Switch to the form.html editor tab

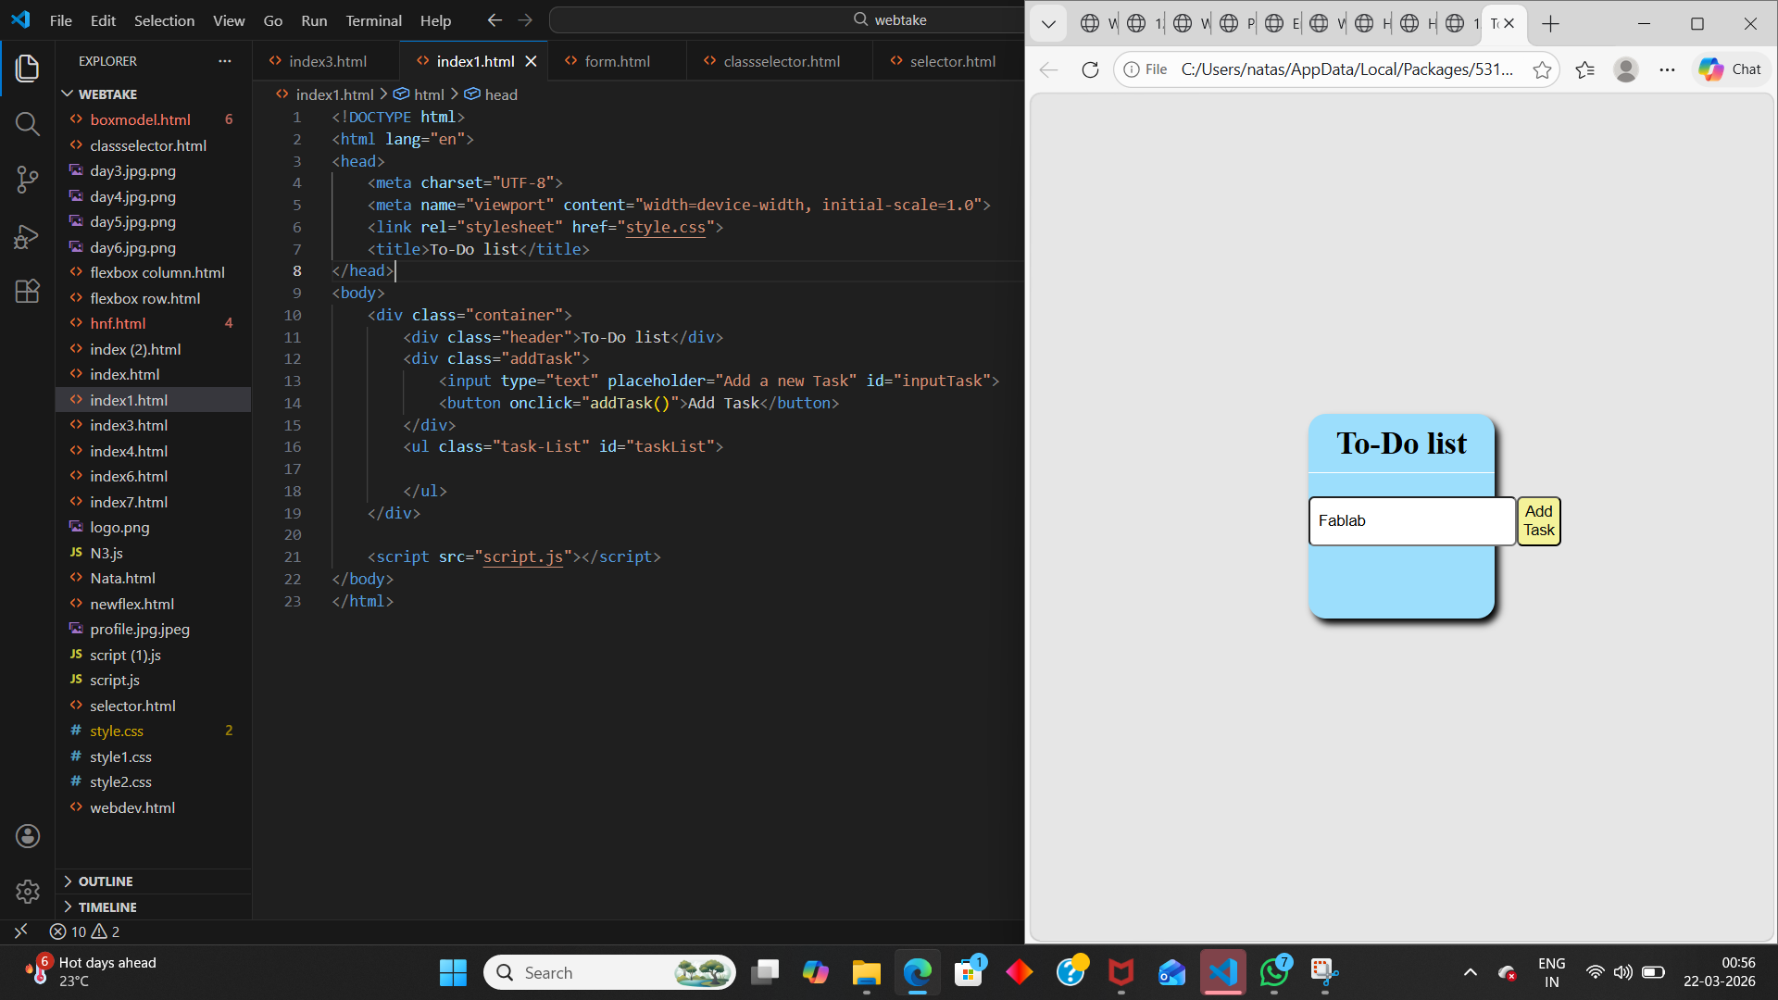[617, 61]
